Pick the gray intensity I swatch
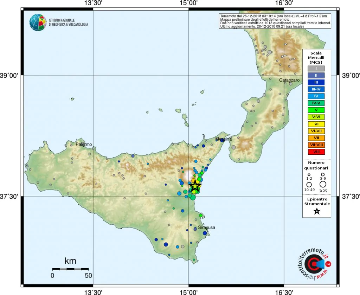The width and height of the screenshot is (360, 295). tap(317, 68)
